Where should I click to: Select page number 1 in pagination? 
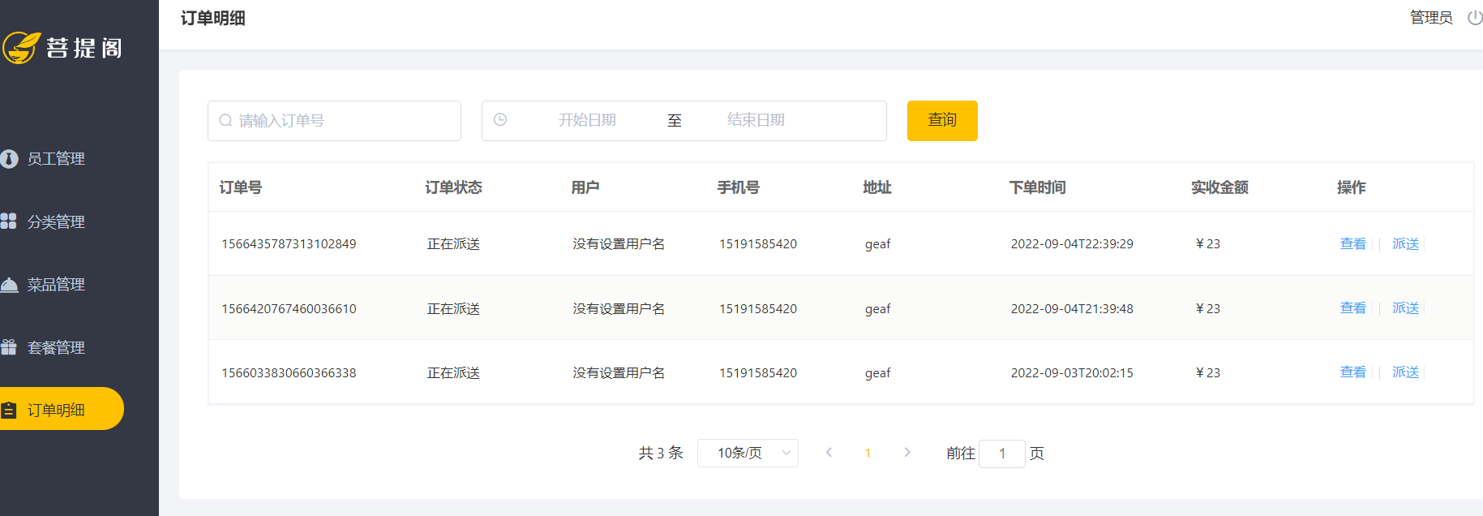coord(868,453)
